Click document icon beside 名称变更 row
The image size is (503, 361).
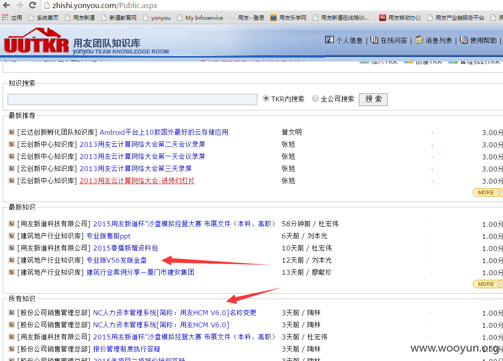point(12,313)
